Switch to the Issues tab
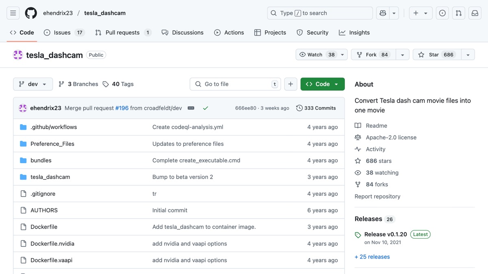This screenshot has height=274, width=488. pyautogui.click(x=64, y=32)
